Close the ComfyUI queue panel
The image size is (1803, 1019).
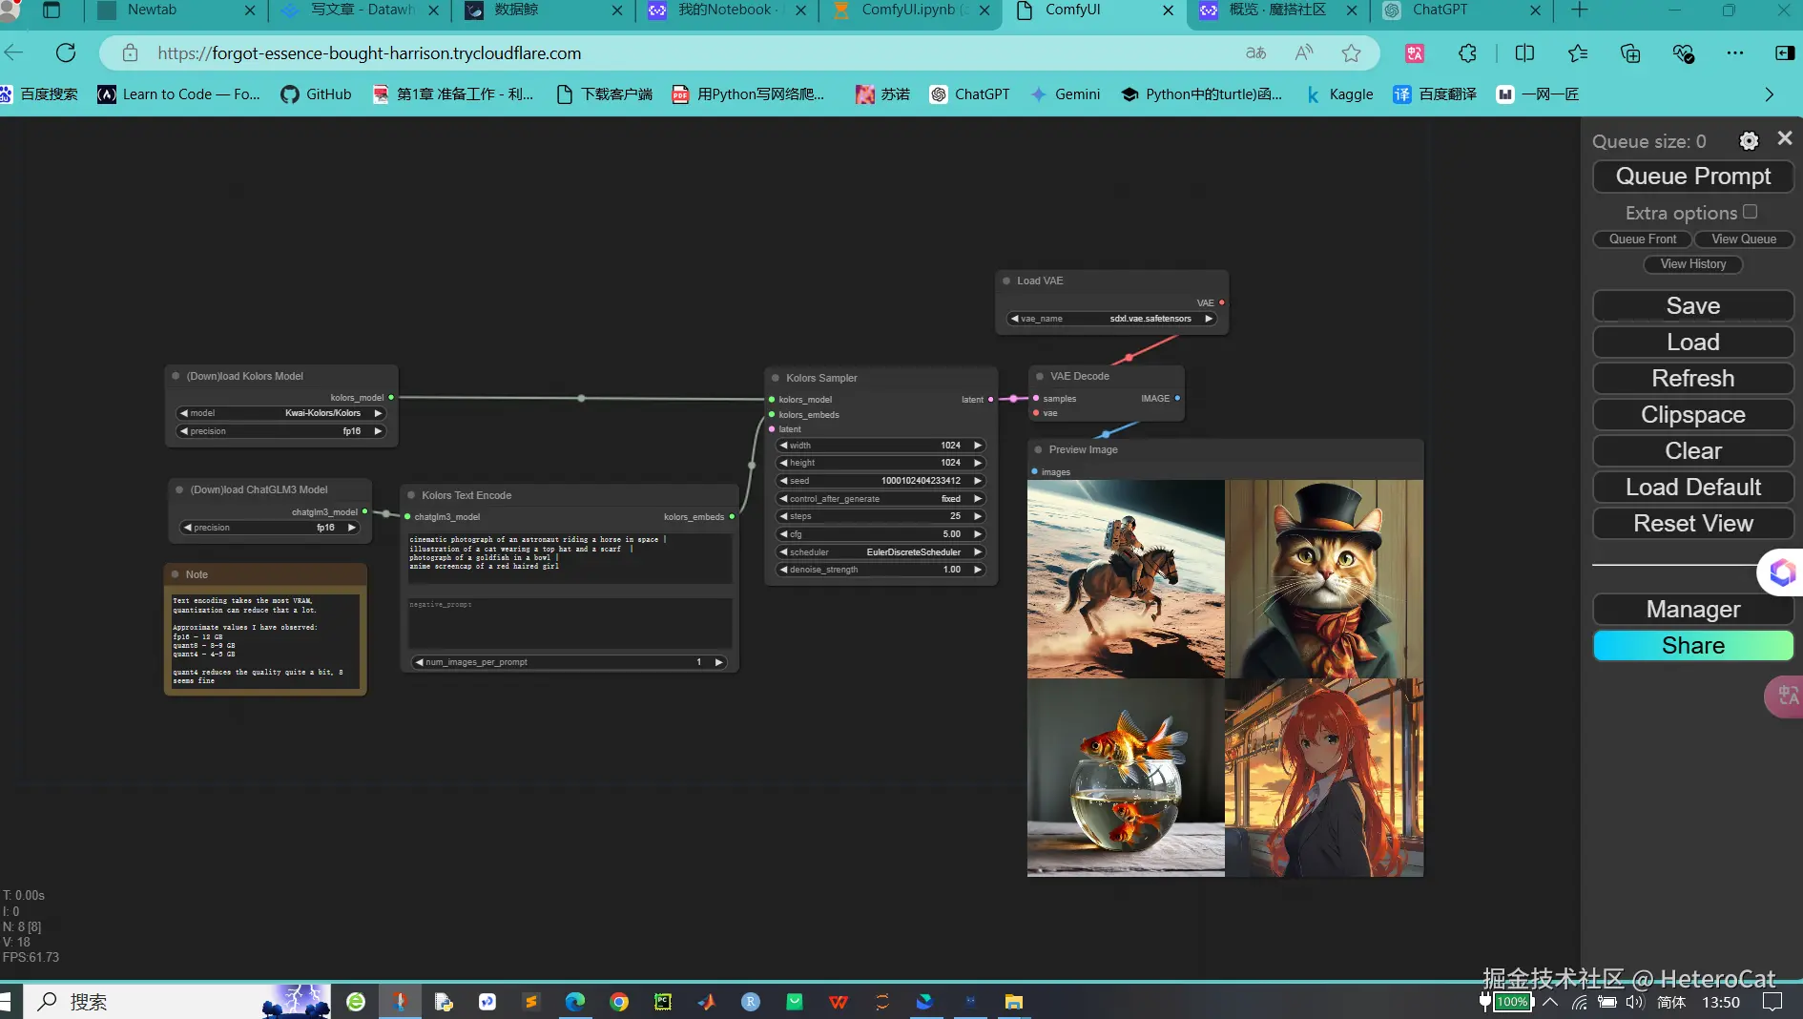[x=1785, y=139]
